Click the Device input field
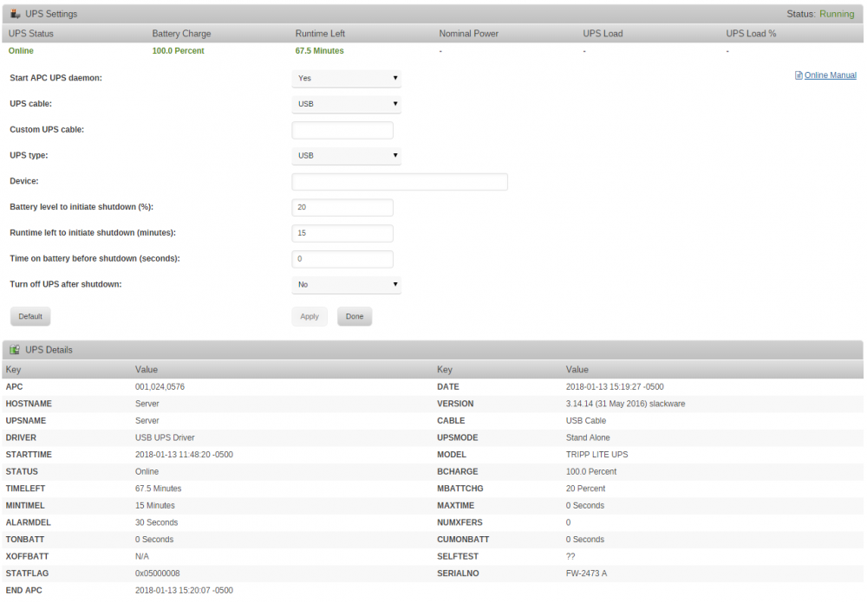This screenshot has height=602, width=867. click(x=400, y=182)
